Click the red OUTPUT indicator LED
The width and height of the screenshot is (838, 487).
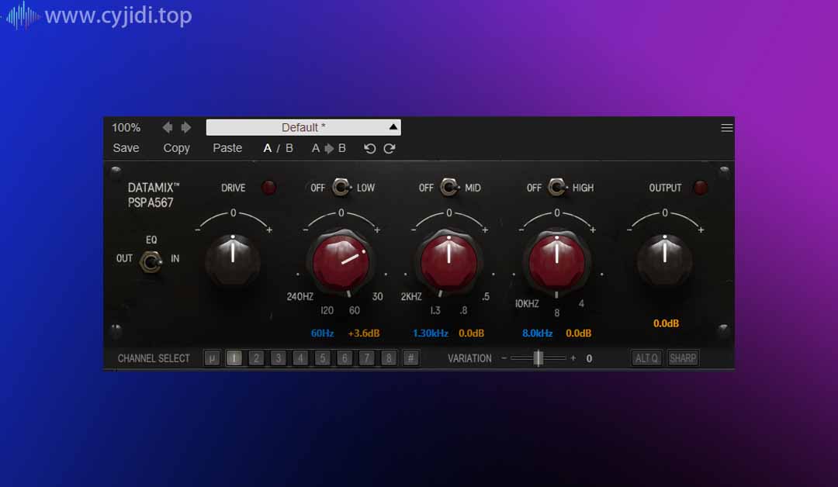[700, 188]
